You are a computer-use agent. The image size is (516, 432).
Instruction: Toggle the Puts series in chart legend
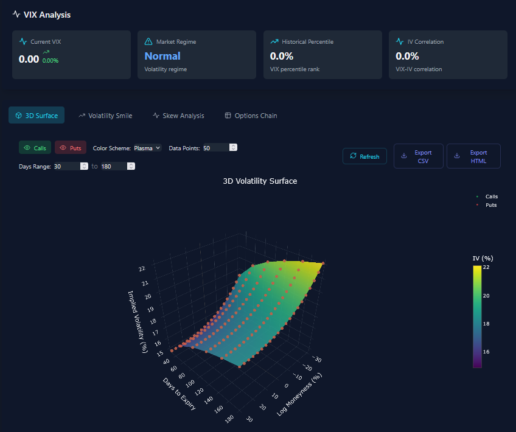pyautogui.click(x=487, y=205)
